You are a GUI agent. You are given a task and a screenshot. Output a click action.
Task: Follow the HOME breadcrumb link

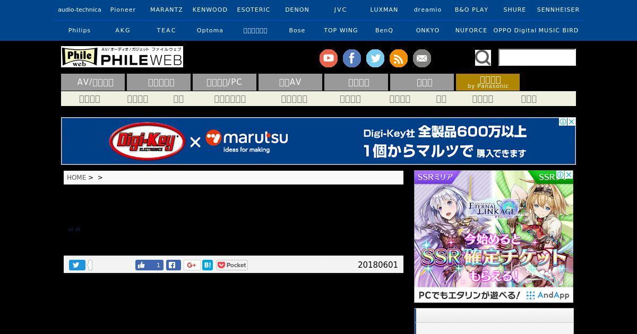pyautogui.click(x=76, y=178)
